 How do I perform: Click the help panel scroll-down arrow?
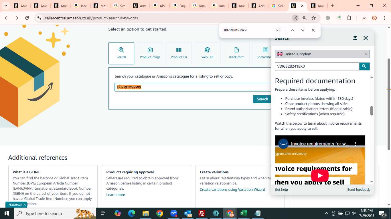[372, 182]
